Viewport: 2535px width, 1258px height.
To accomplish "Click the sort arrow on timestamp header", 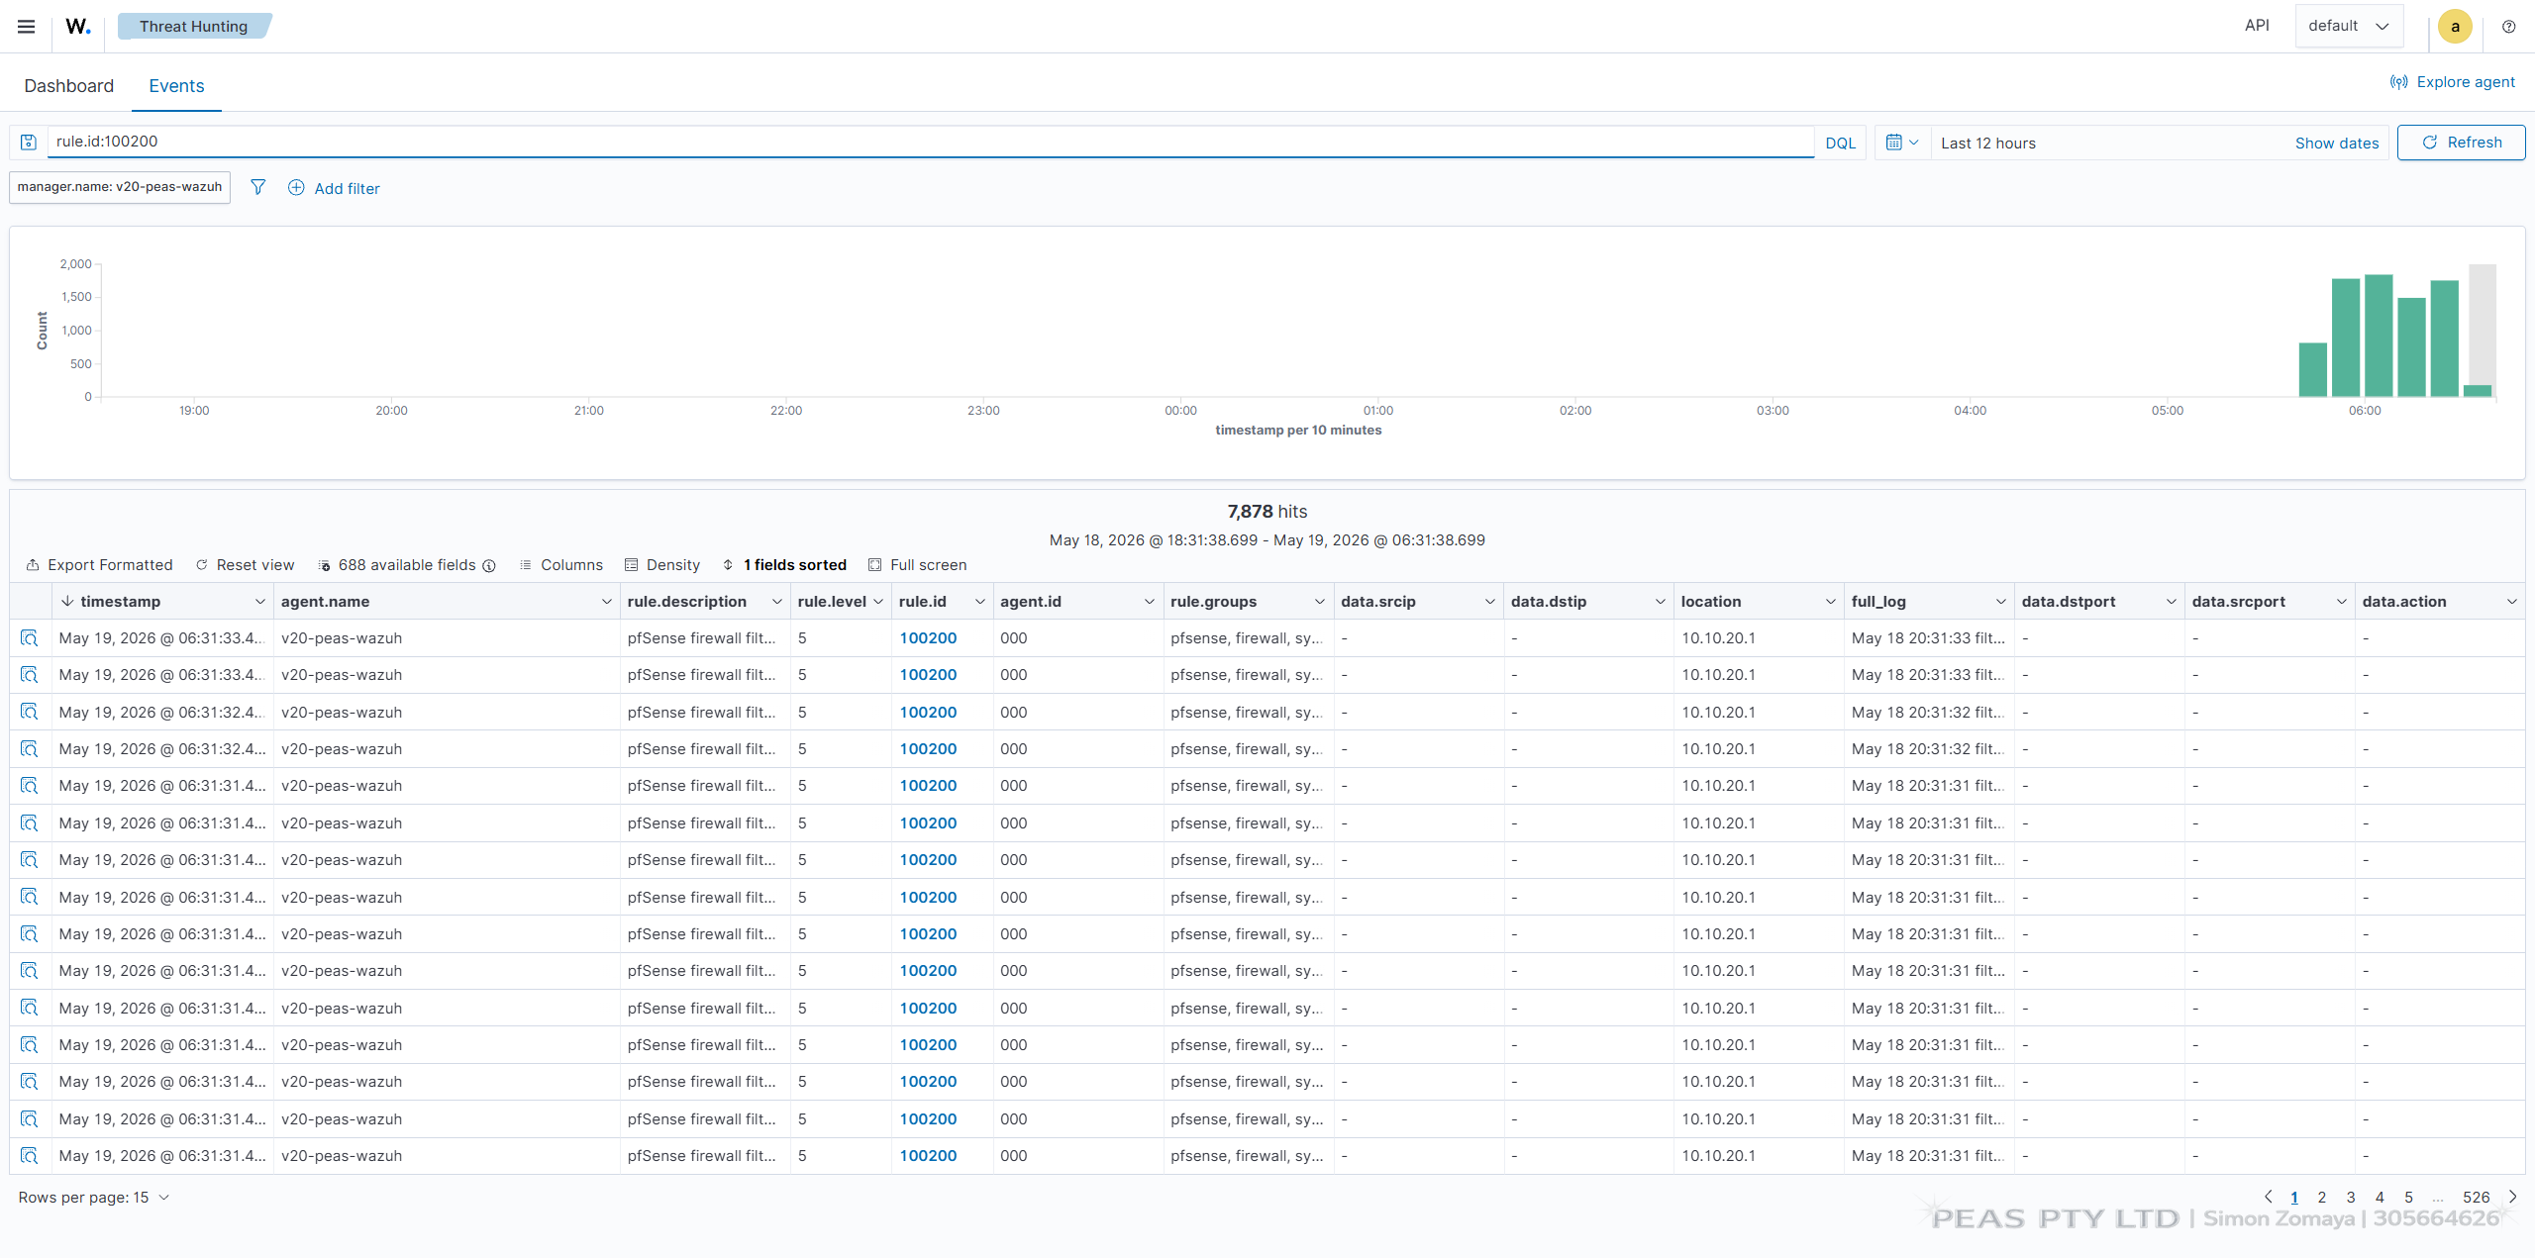I will tap(67, 602).
